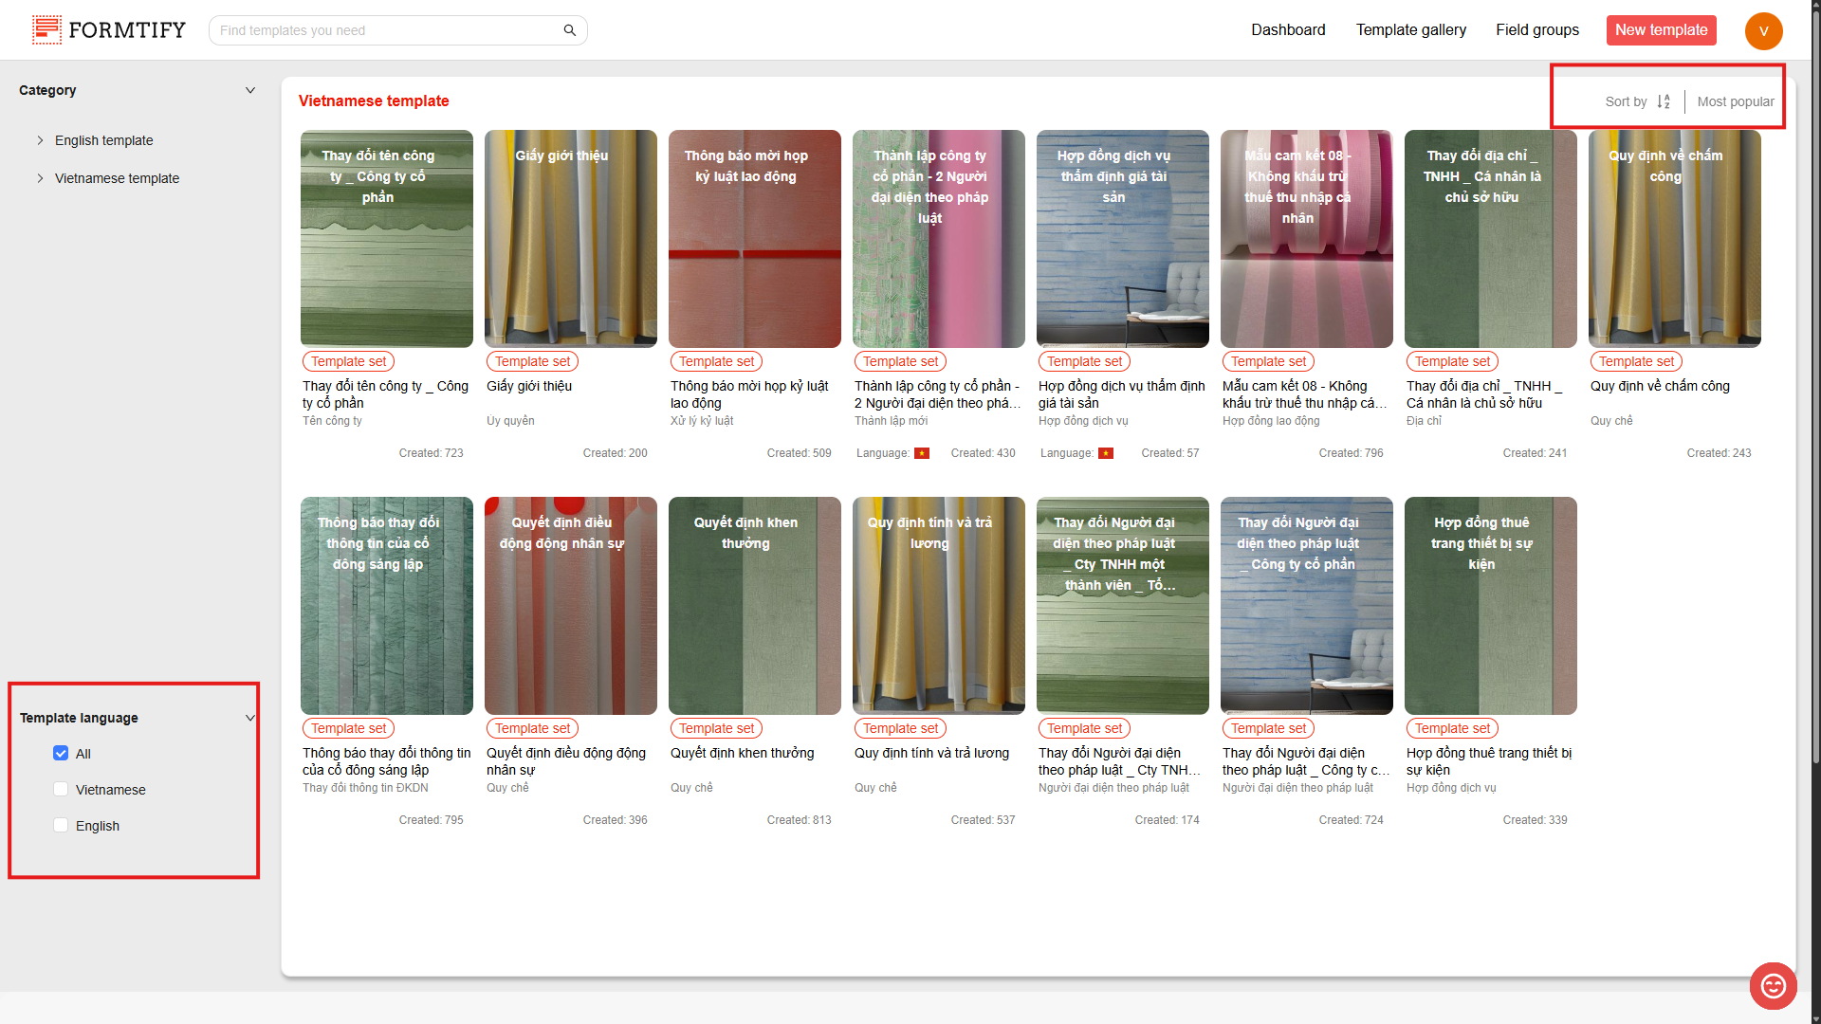Open the Field groups page
Screen dimensions: 1821x1024
coord(1536,30)
